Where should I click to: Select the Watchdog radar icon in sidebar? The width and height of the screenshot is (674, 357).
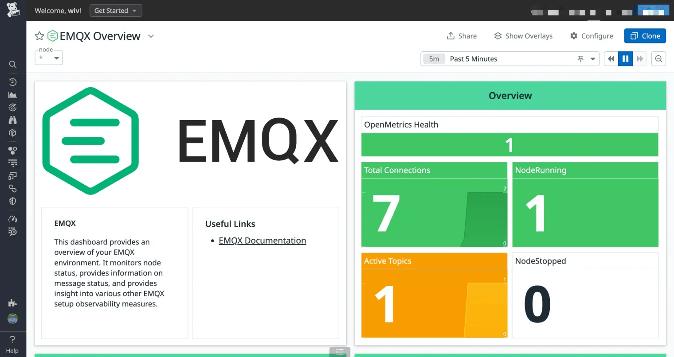point(12,107)
